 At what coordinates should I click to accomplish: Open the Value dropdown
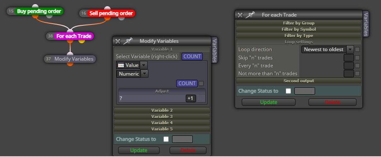(x=144, y=65)
